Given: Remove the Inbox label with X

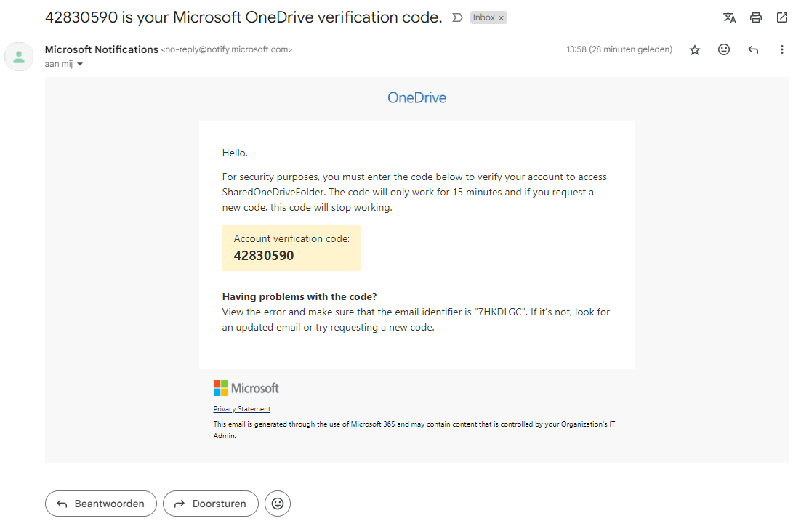Looking at the screenshot, I should click(x=501, y=18).
